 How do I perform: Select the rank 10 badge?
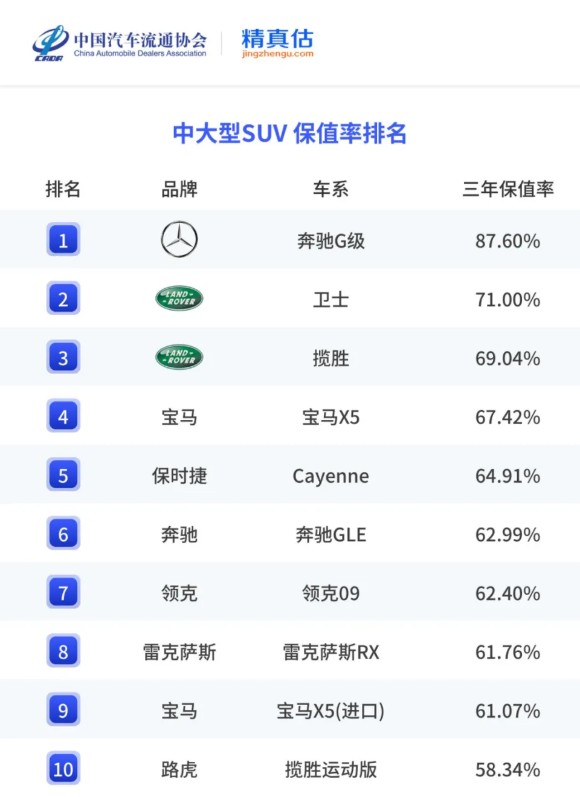[63, 769]
